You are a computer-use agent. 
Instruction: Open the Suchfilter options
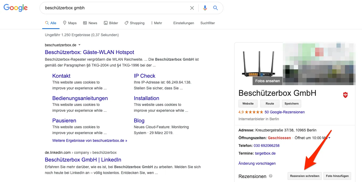[207, 23]
